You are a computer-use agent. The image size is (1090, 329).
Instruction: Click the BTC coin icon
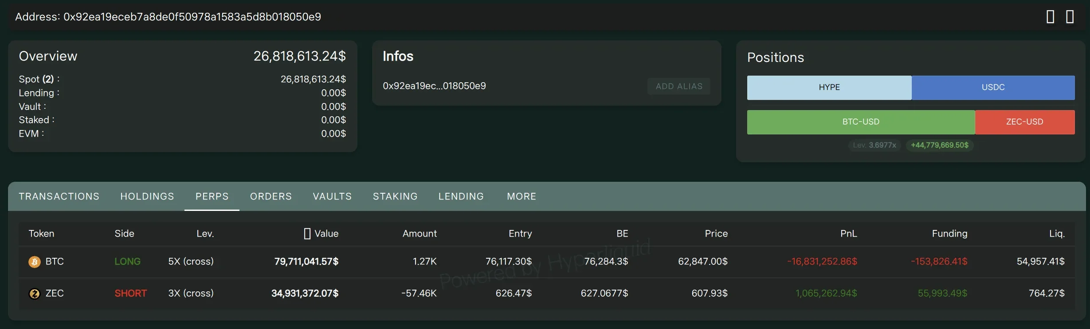(34, 262)
